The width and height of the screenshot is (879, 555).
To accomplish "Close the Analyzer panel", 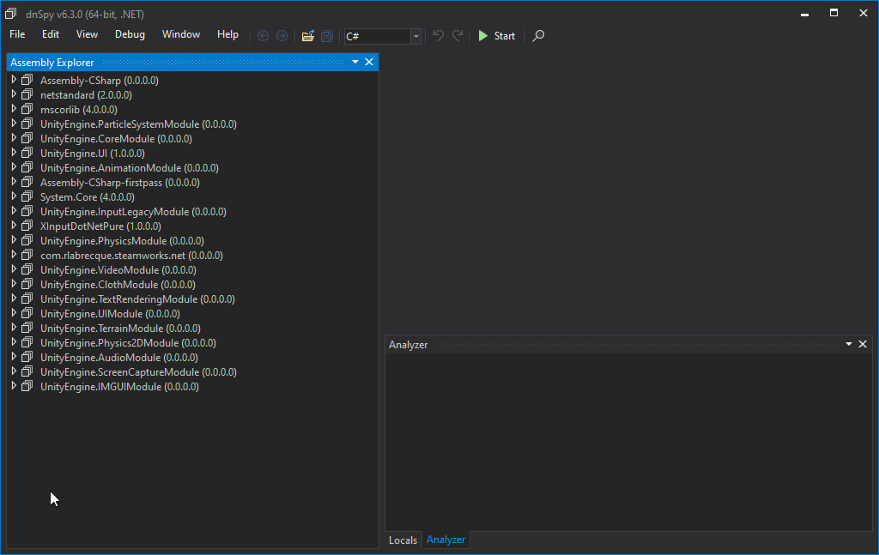I will click(x=863, y=345).
